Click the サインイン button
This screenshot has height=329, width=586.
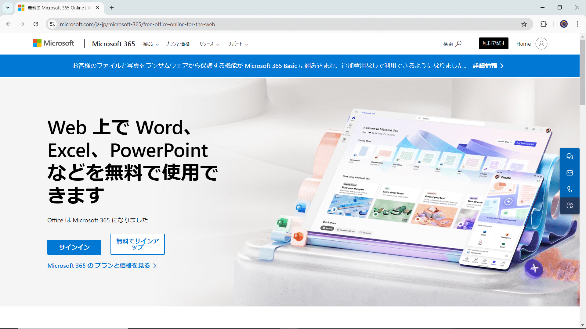[x=74, y=247]
